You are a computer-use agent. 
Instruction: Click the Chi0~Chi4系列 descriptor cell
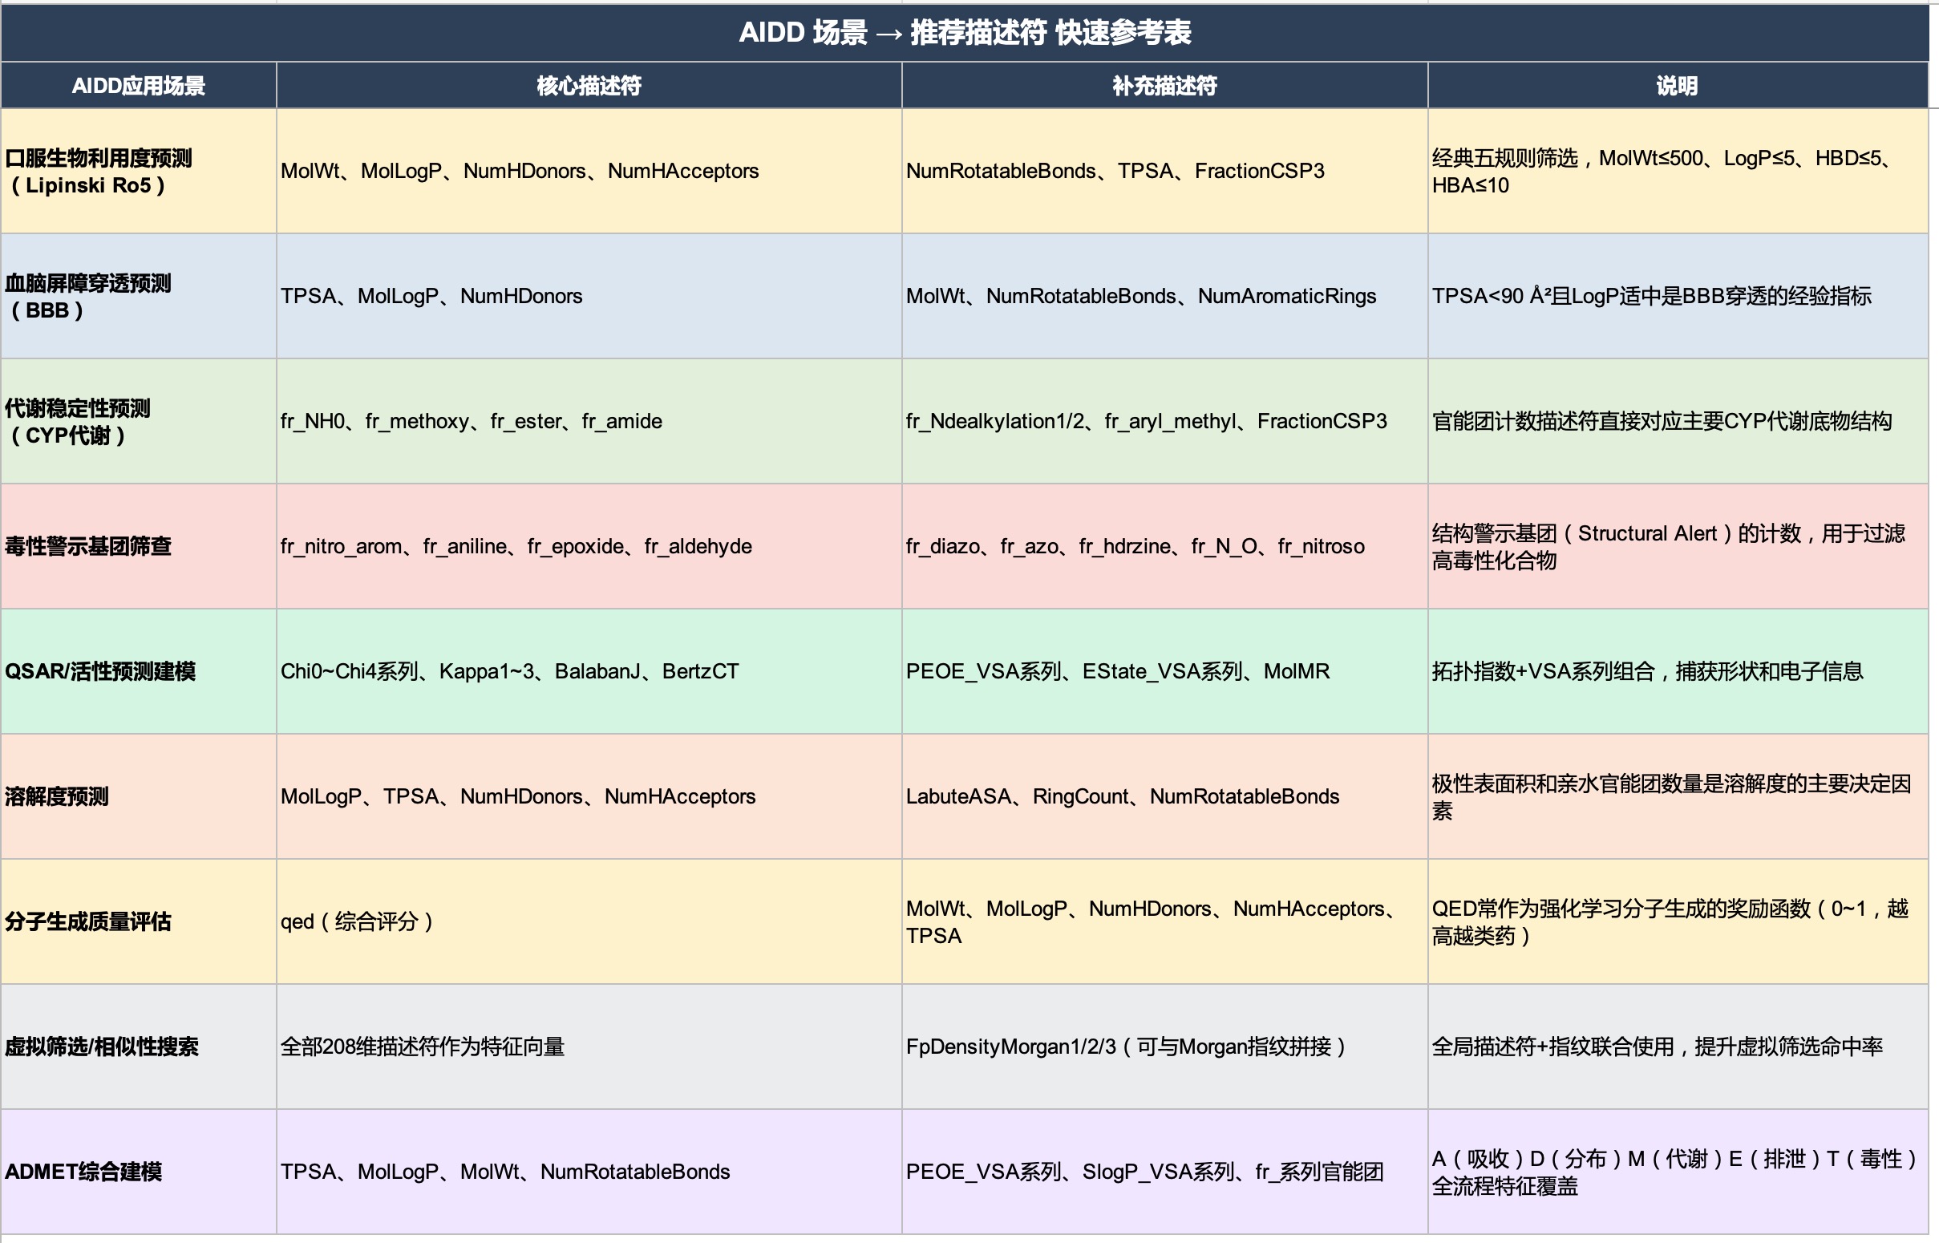511,671
